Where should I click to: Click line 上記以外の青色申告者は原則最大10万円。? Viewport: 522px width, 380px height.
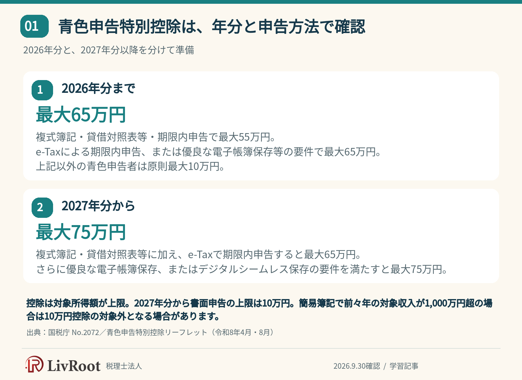coord(130,167)
